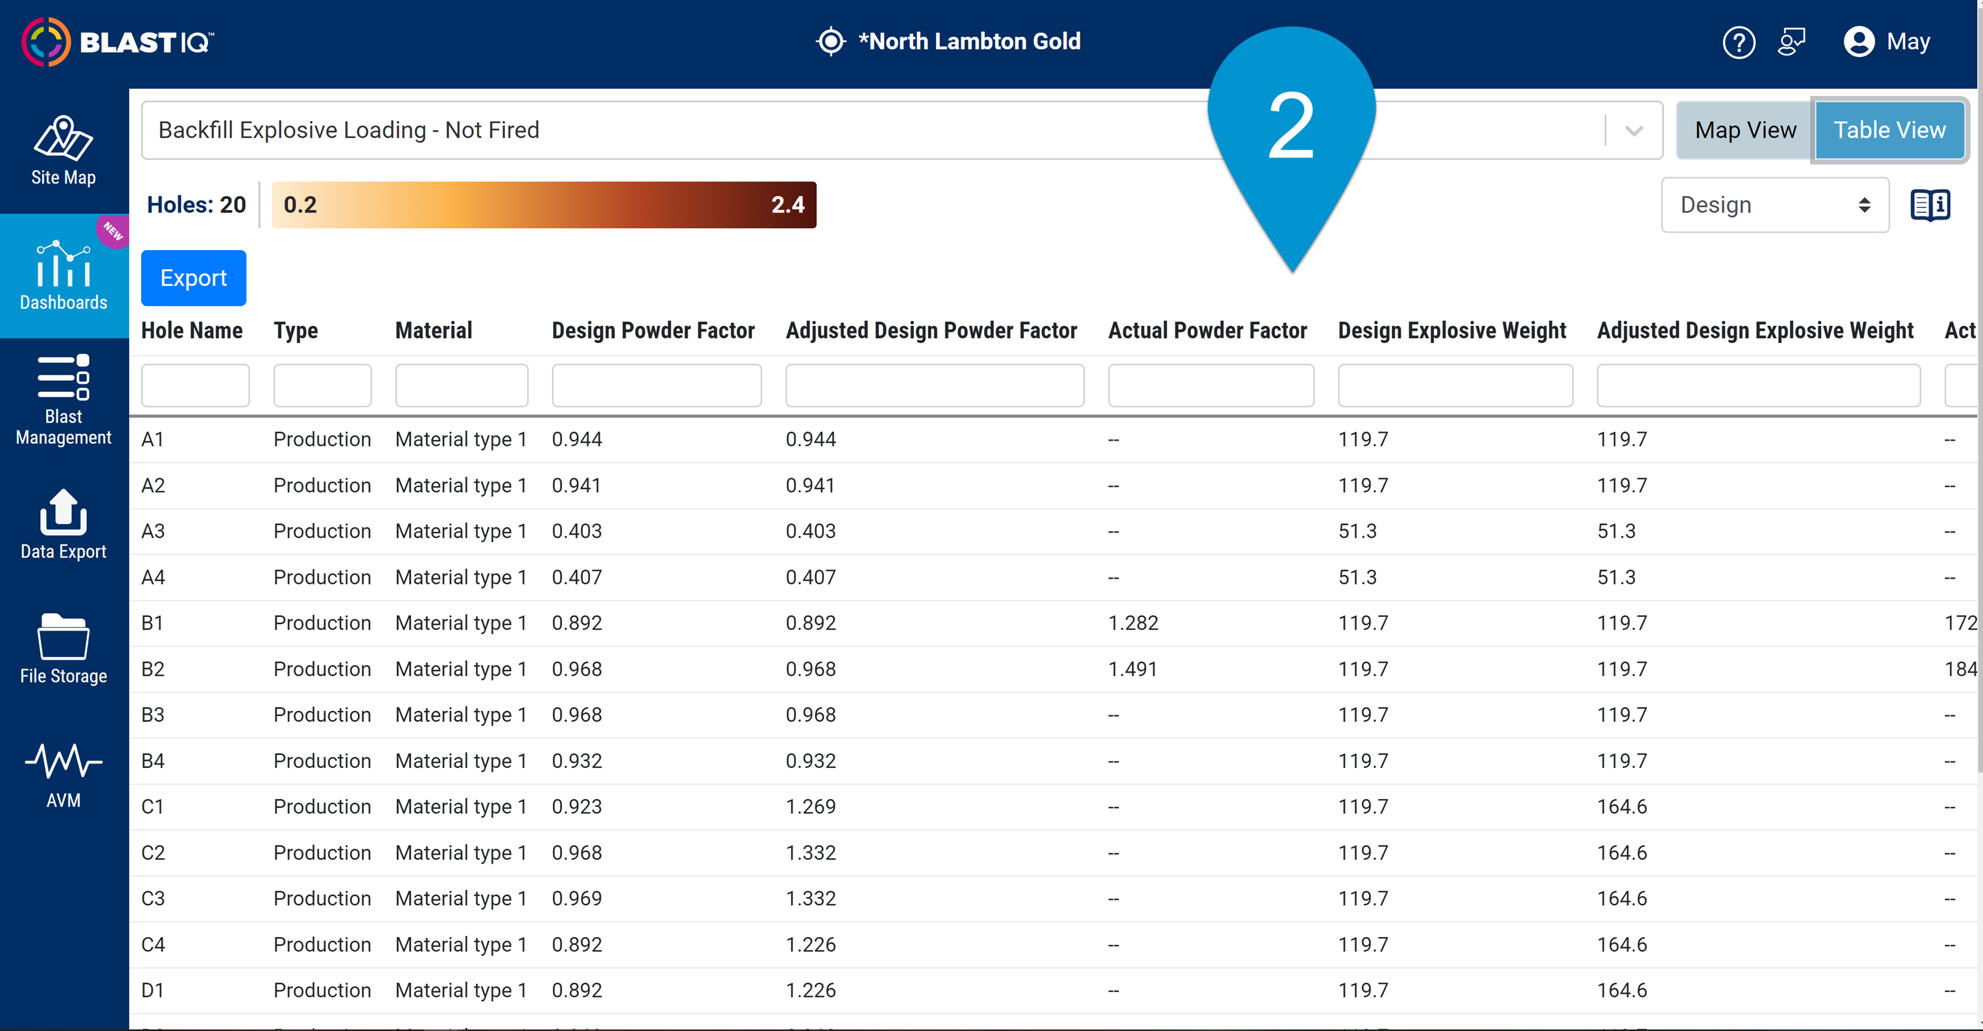Click the Actual Powder Factor filter field
The width and height of the screenshot is (1983, 1031).
pos(1211,385)
